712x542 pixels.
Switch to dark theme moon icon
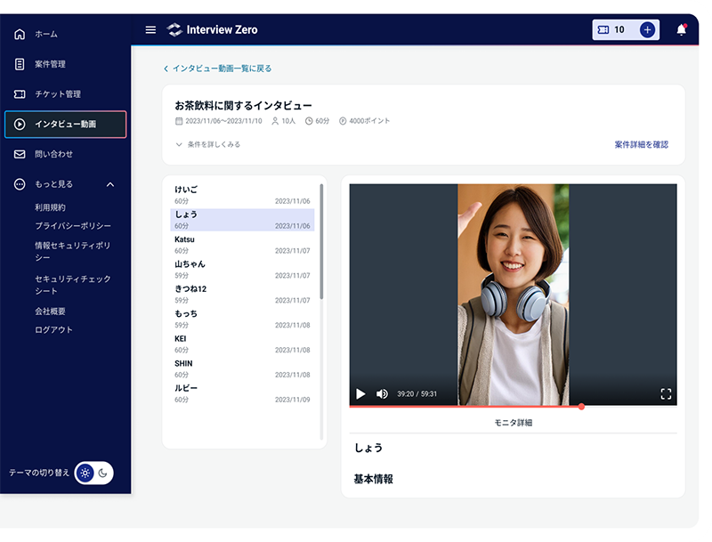point(102,473)
